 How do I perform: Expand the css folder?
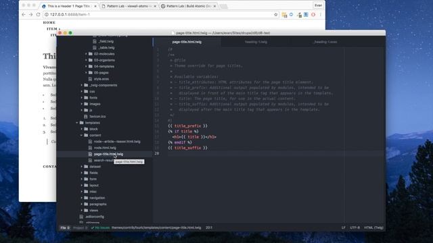point(92,92)
